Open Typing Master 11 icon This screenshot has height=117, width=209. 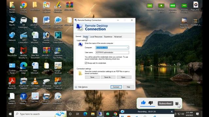[24, 98]
